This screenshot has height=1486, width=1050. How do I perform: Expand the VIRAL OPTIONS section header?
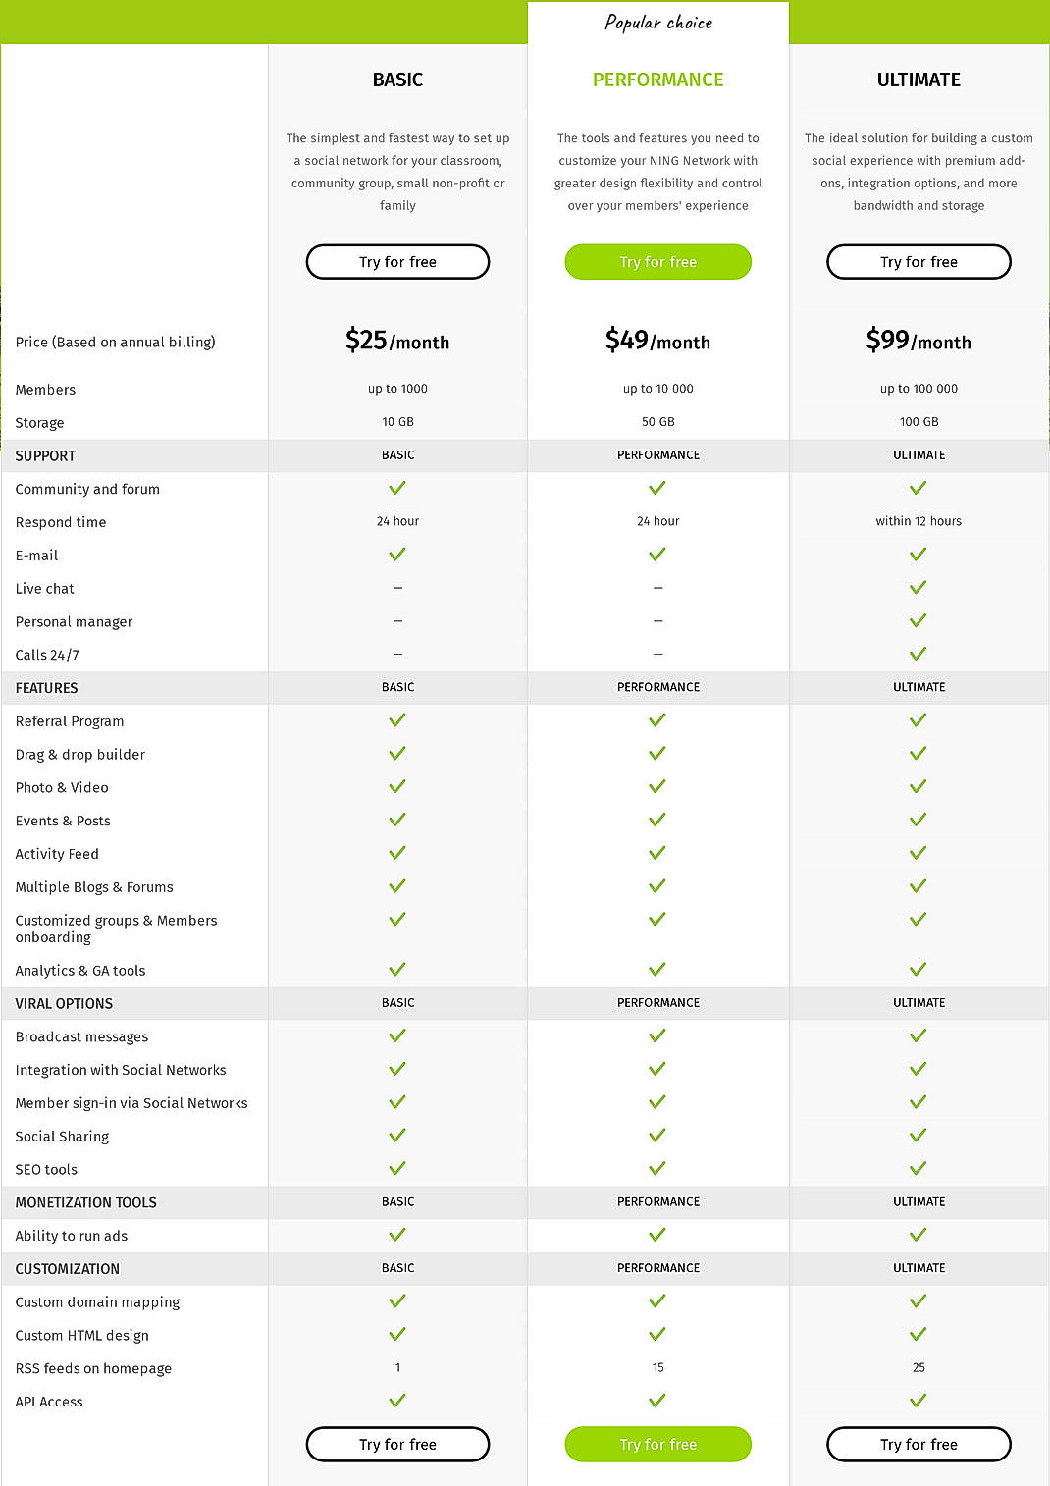pyautogui.click(x=64, y=1003)
